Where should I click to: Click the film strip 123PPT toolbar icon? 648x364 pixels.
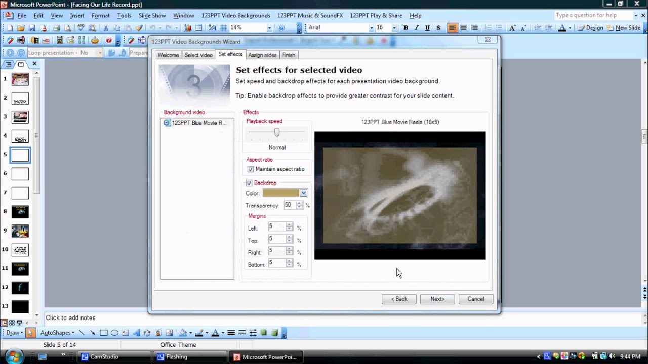[59, 40]
